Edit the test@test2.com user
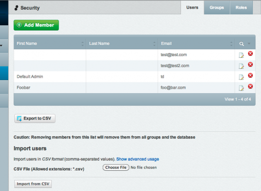 [241, 66]
